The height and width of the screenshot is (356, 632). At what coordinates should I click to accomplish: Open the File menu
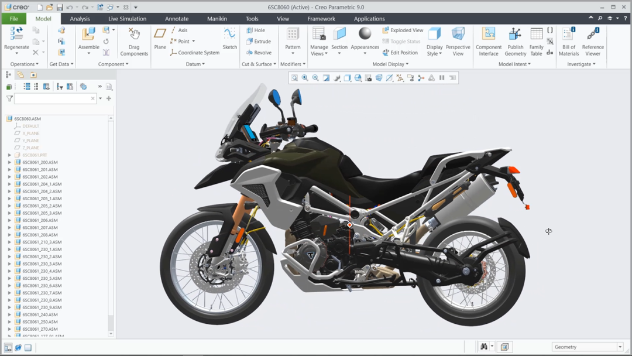tap(13, 19)
